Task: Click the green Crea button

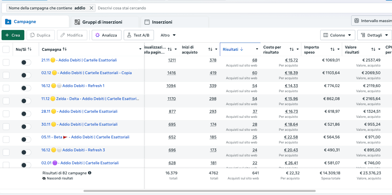Action: 13,35
